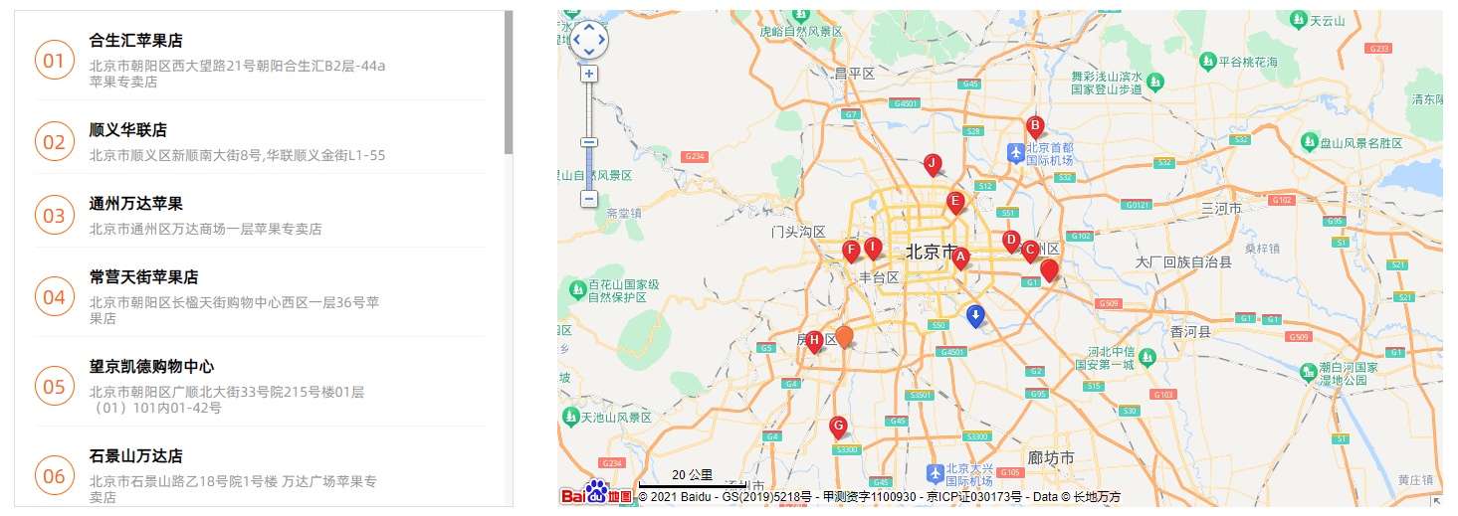Viewport: 1458px width, 516px height.
Task: Pan the map up with the navigation arrow
Action: (589, 28)
